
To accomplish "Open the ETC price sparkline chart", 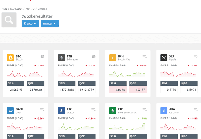I will 127,127.
